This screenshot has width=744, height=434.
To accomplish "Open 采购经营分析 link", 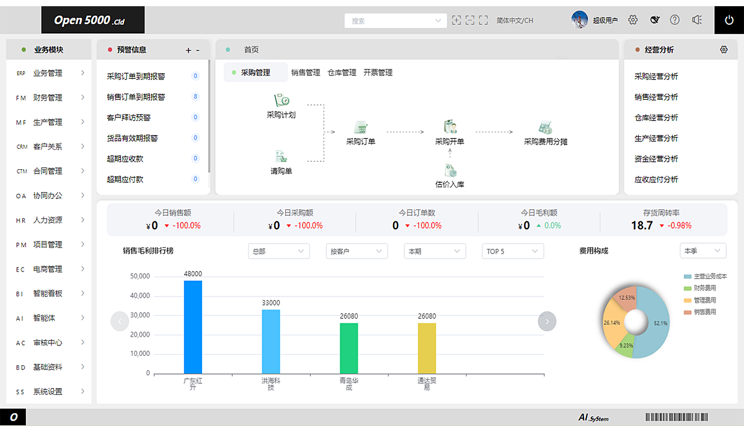I will [656, 76].
